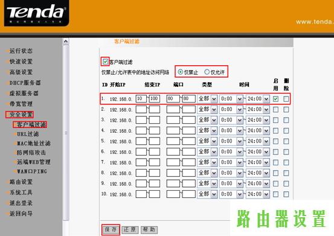Click the start IP field in row 2
This screenshot has width=334, height=236.
[x=141, y=109]
